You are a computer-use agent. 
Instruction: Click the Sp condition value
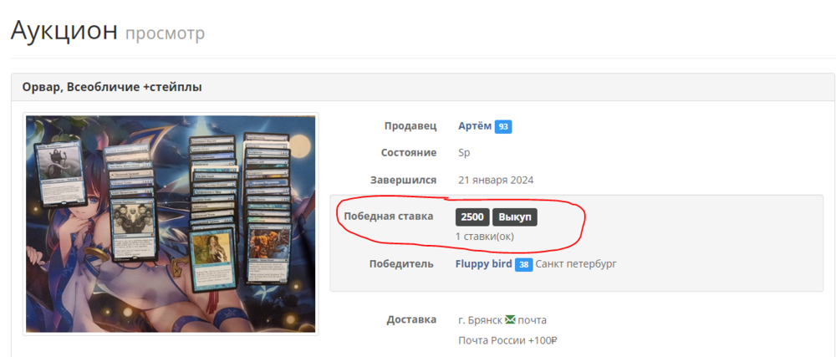(464, 153)
